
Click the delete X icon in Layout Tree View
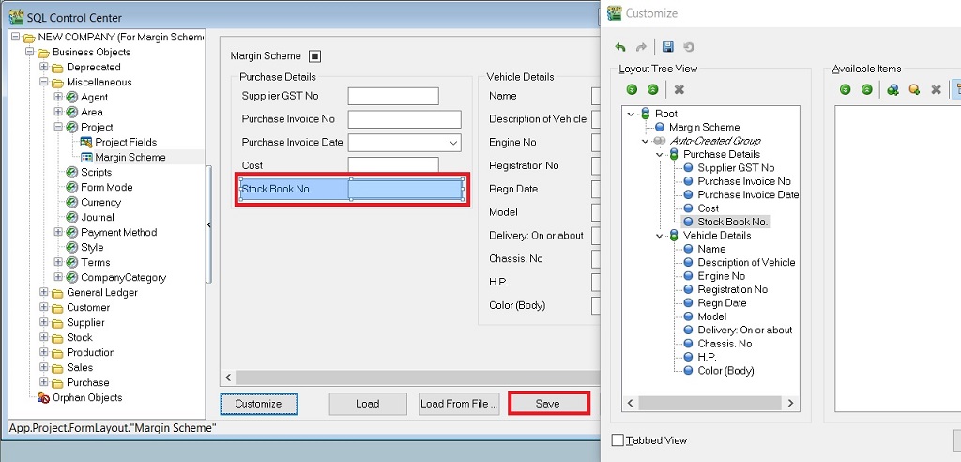[x=679, y=89]
